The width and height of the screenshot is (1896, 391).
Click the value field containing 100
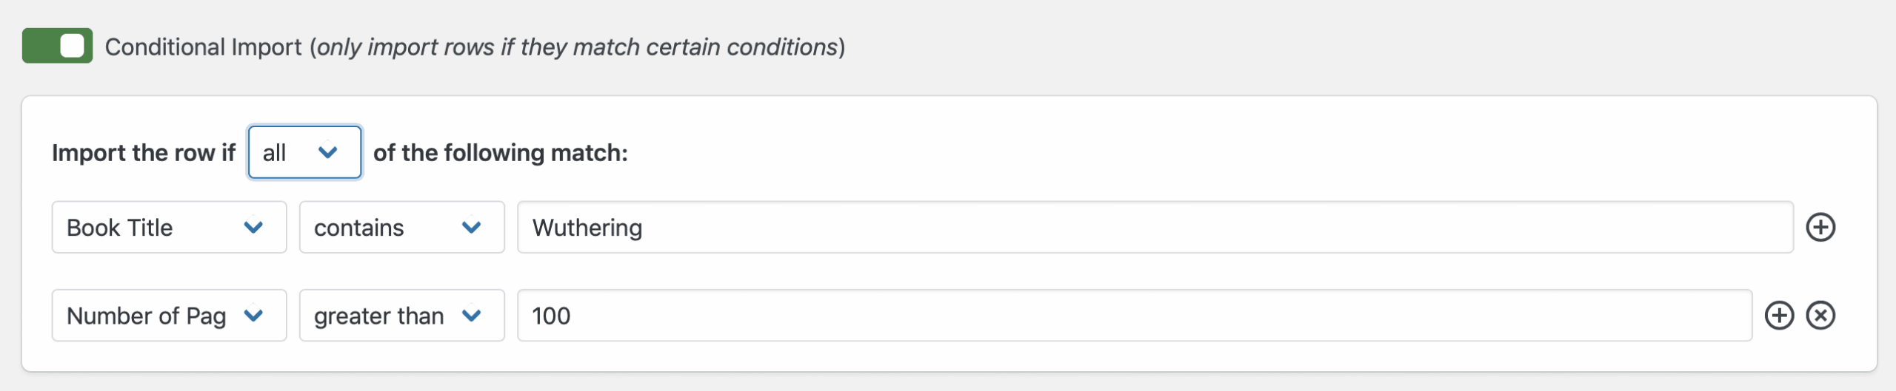point(1133,316)
